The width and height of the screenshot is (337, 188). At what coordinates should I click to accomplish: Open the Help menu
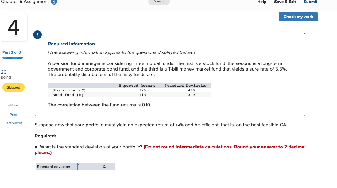click(x=262, y=2)
